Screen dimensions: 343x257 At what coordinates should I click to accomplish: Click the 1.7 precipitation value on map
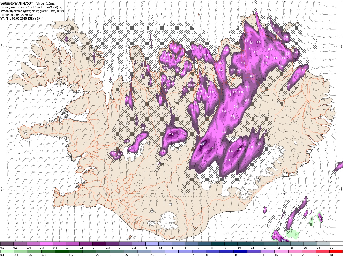coord(177,132)
